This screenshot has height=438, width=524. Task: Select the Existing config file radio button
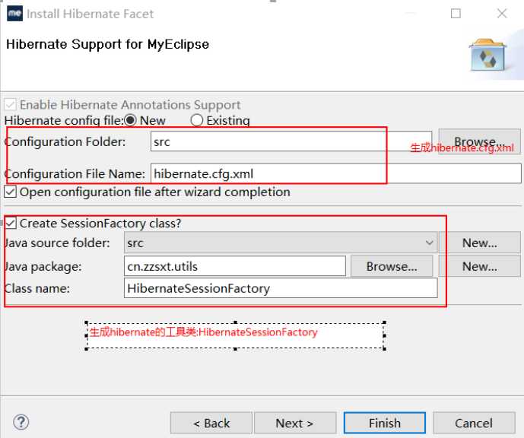[196, 120]
